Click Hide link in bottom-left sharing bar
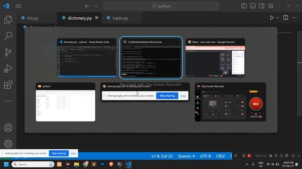Viewport: 302px width, 169px height. point(73,154)
